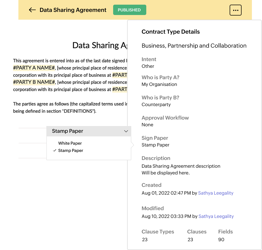Click the Fields count 90
Image resolution: width=262 pixels, height=250 pixels.
[x=221, y=240]
